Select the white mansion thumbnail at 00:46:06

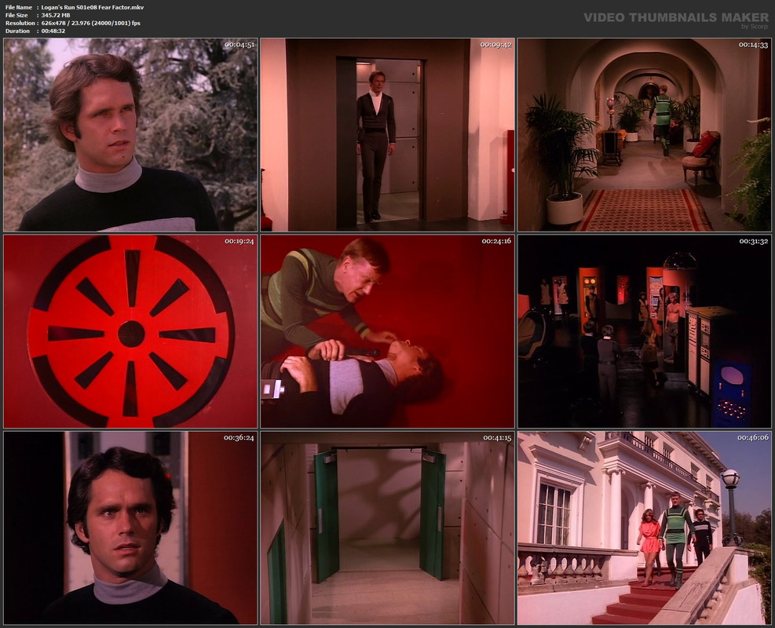click(645, 528)
